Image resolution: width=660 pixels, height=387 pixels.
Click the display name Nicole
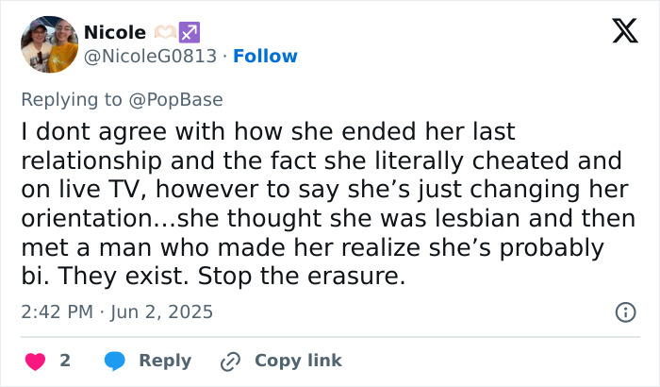pos(114,33)
